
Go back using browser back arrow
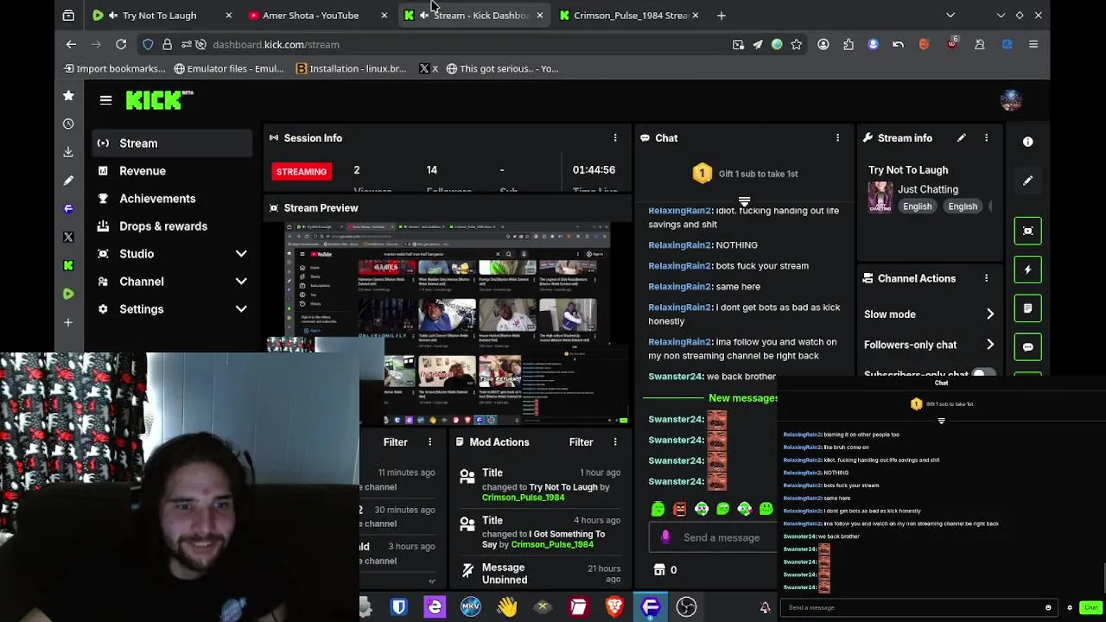71,44
